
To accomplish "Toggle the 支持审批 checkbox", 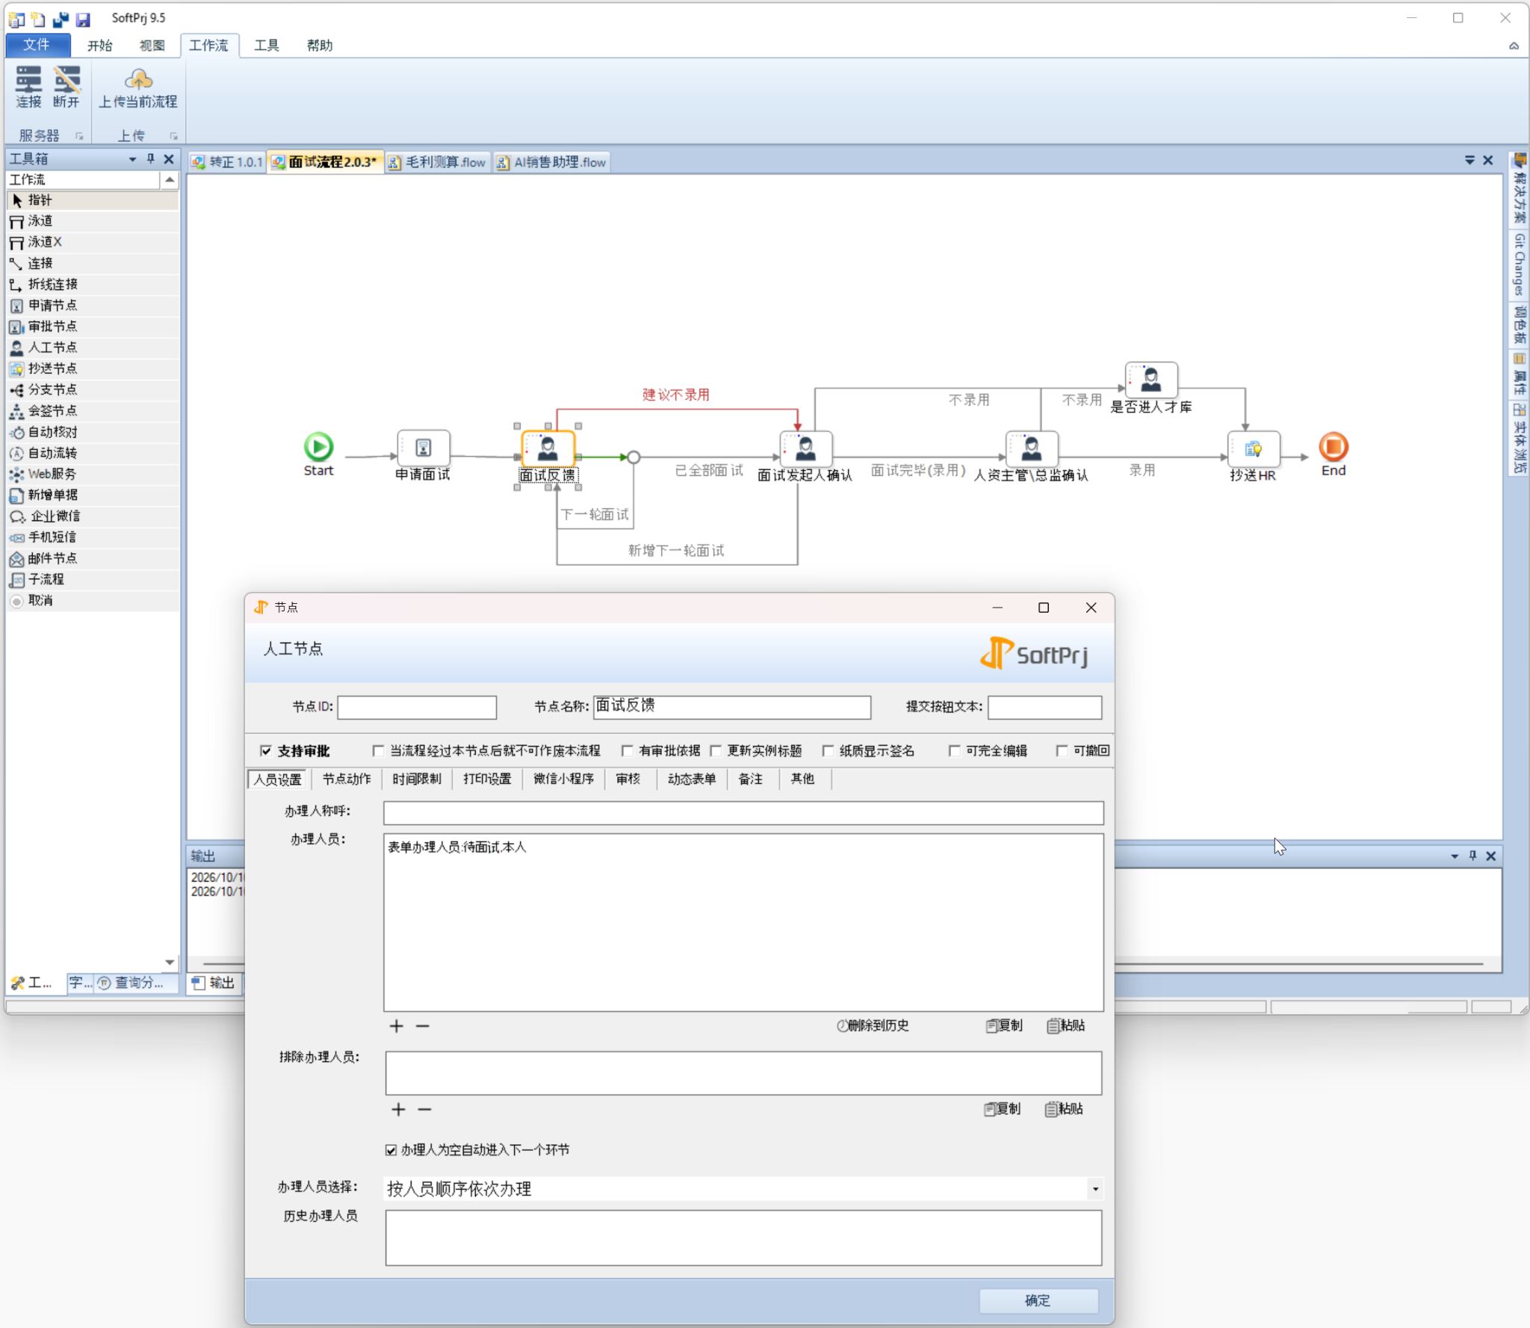I will pyautogui.click(x=266, y=750).
